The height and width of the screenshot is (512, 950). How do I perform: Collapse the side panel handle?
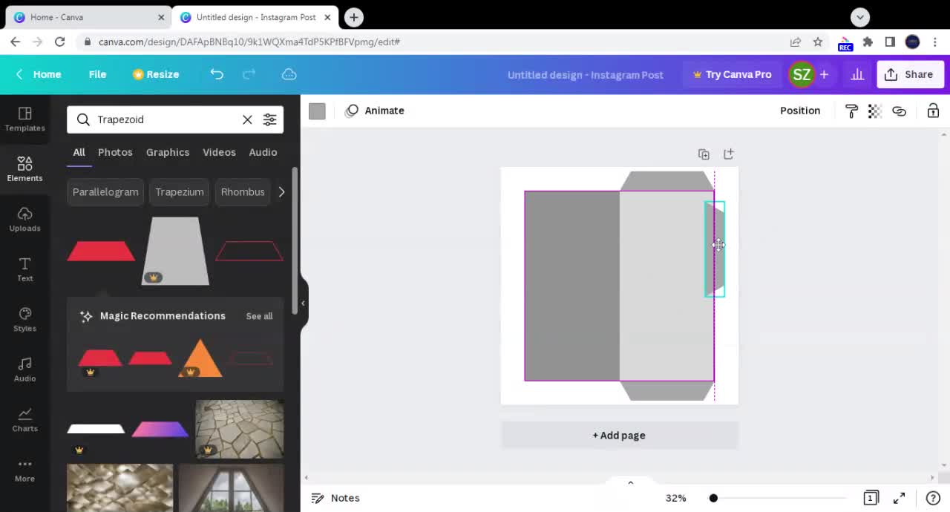pyautogui.click(x=303, y=303)
